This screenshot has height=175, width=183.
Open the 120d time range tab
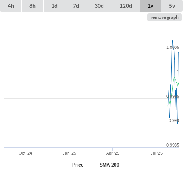click(x=126, y=6)
